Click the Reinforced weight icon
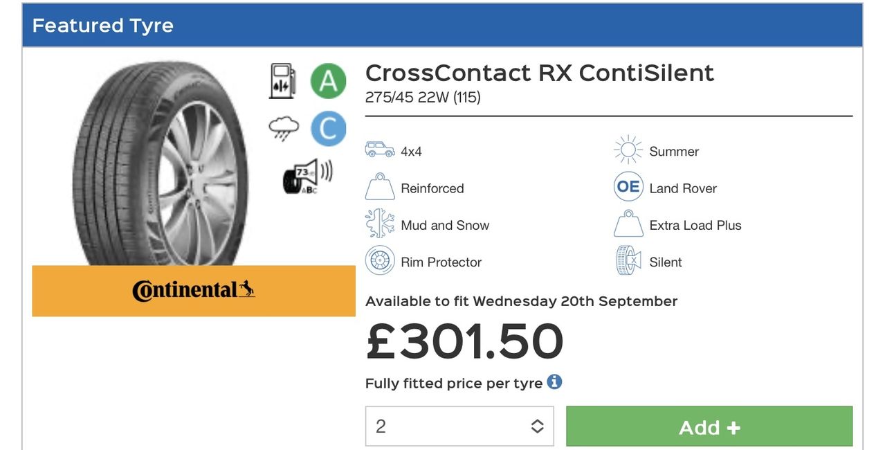Screen dimensions: 885x450 pyautogui.click(x=379, y=188)
